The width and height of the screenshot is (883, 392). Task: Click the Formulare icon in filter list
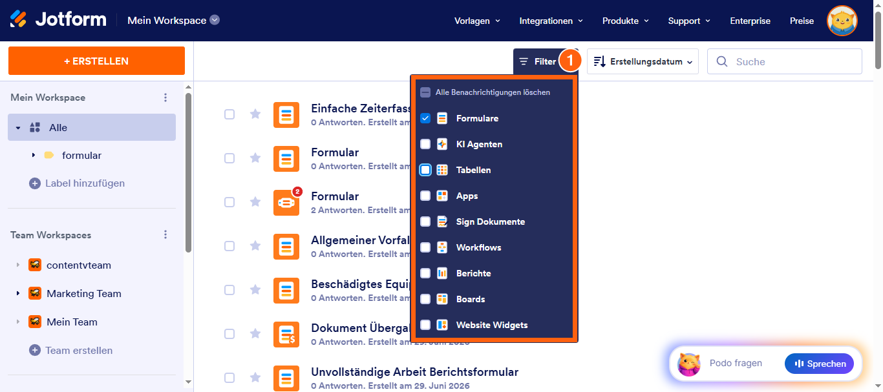click(x=442, y=118)
